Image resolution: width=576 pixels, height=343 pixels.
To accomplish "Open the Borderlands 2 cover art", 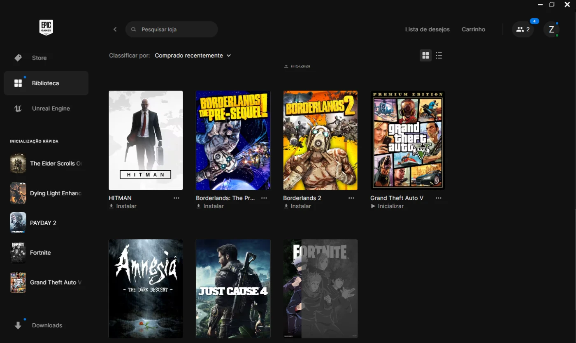I will pyautogui.click(x=320, y=140).
